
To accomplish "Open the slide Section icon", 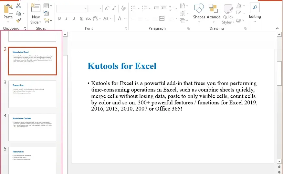I will pos(47,21).
